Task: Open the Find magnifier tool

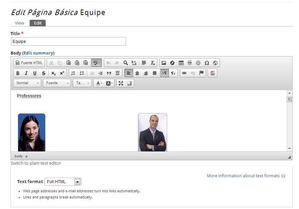Action: click(126, 63)
